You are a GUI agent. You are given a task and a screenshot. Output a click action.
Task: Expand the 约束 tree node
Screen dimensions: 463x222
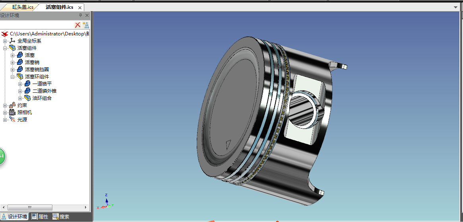tap(5, 105)
